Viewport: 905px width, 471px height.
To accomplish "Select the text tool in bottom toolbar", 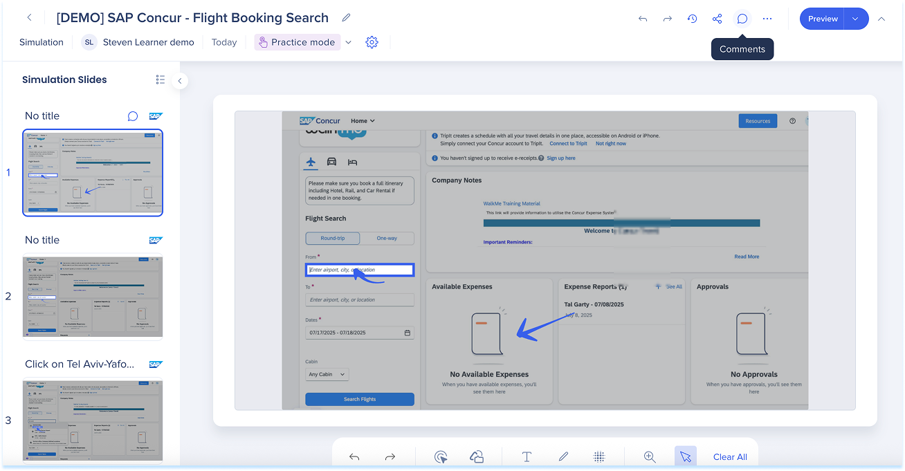I will click(527, 456).
